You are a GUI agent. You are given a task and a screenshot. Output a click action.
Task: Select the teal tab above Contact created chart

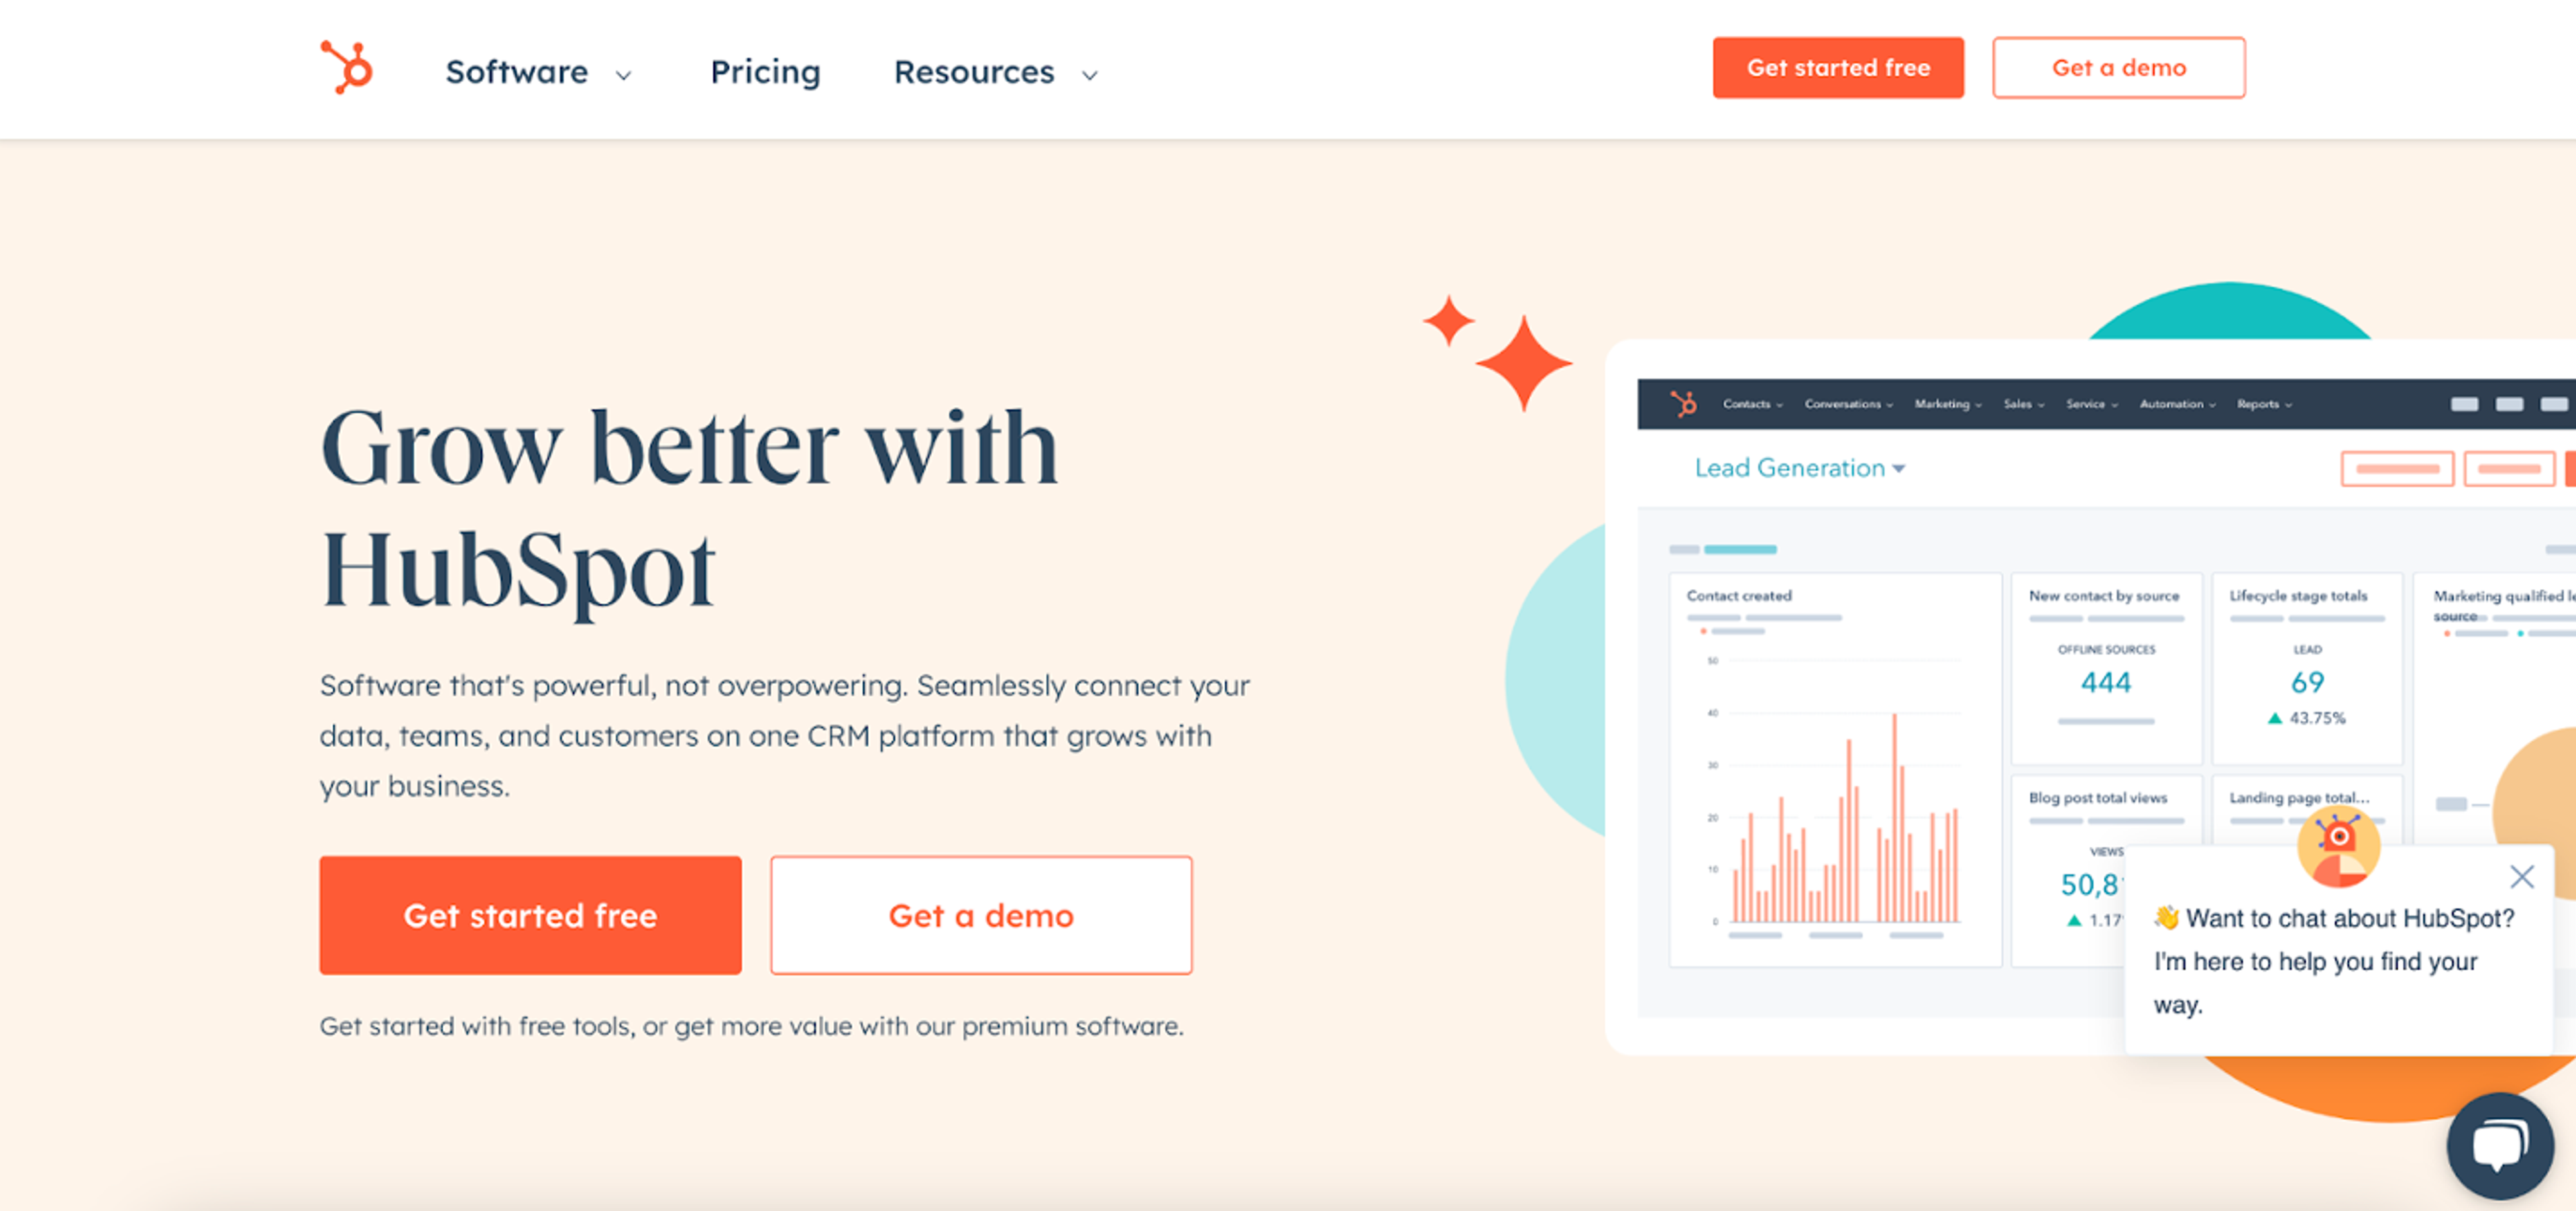1740,549
